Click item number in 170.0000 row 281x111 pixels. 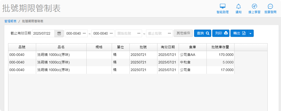[x=22, y=55]
